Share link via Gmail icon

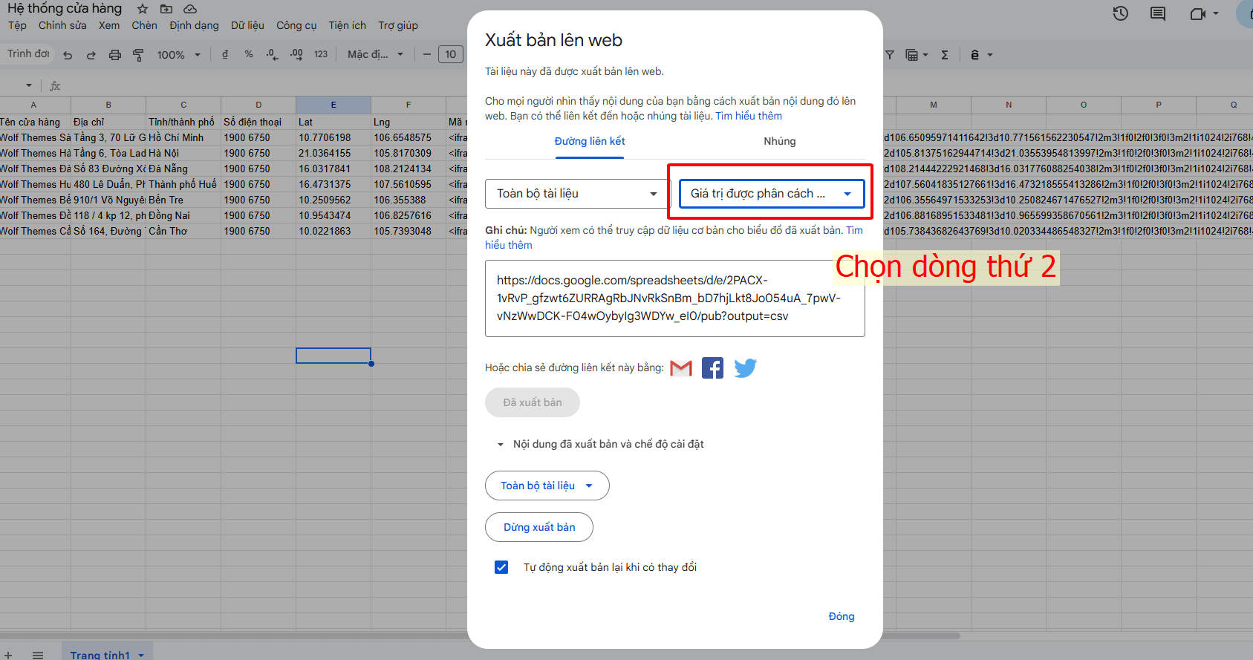(681, 368)
